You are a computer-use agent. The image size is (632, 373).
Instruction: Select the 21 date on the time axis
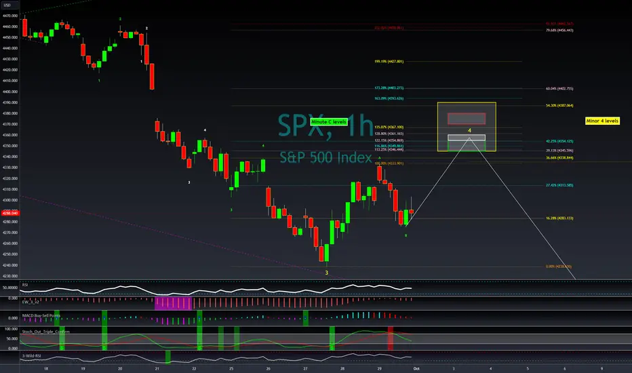pos(157,368)
